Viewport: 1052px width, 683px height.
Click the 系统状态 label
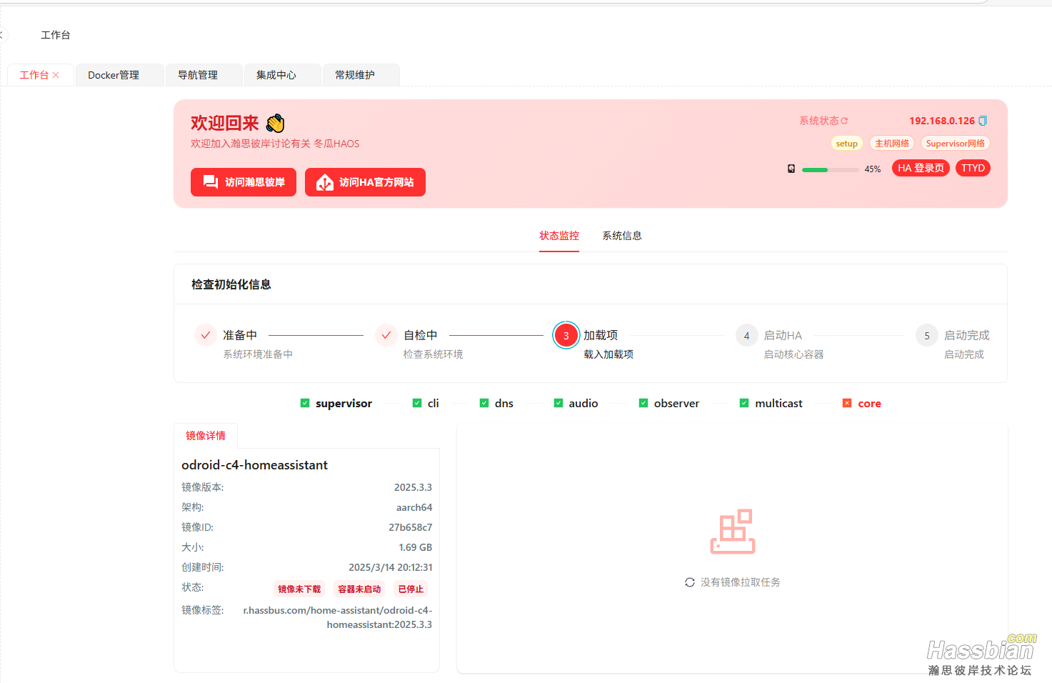click(x=818, y=121)
